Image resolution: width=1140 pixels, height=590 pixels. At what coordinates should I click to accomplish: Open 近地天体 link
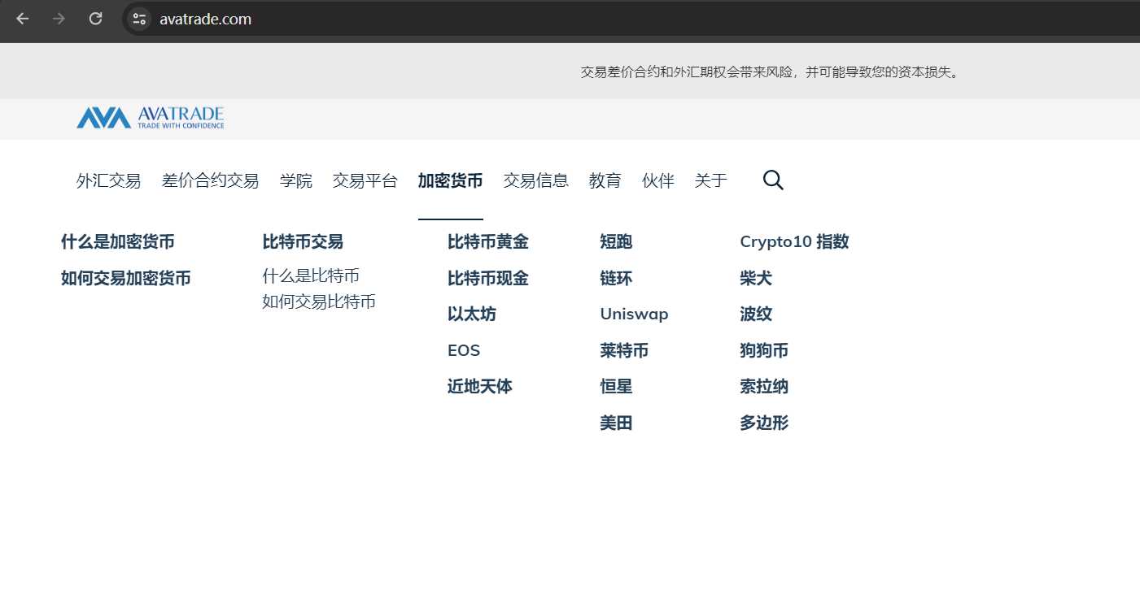tap(480, 387)
